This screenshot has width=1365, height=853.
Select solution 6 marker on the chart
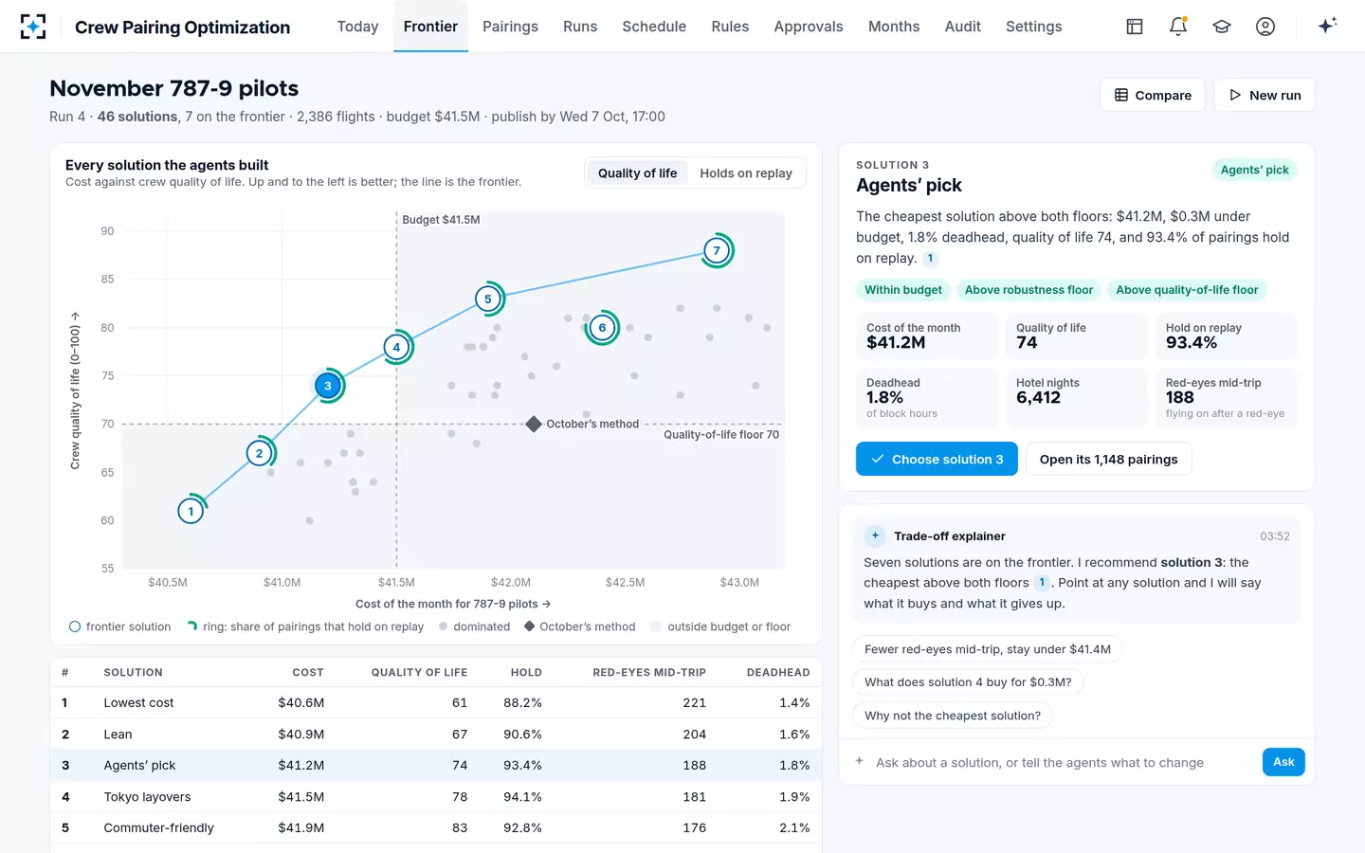(602, 328)
